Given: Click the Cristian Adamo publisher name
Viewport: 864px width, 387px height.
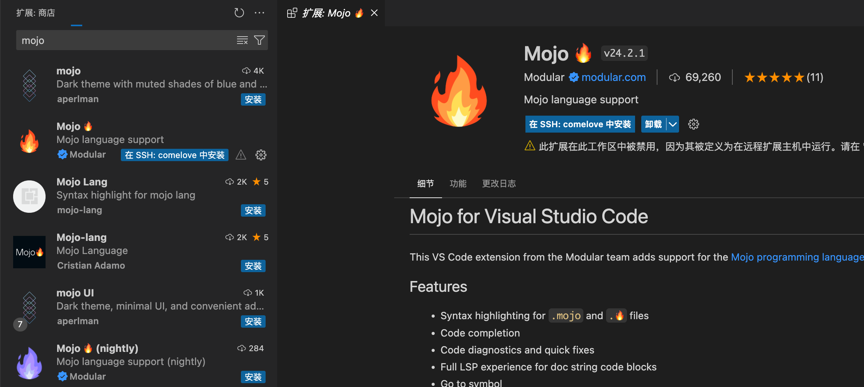Looking at the screenshot, I should point(91,266).
